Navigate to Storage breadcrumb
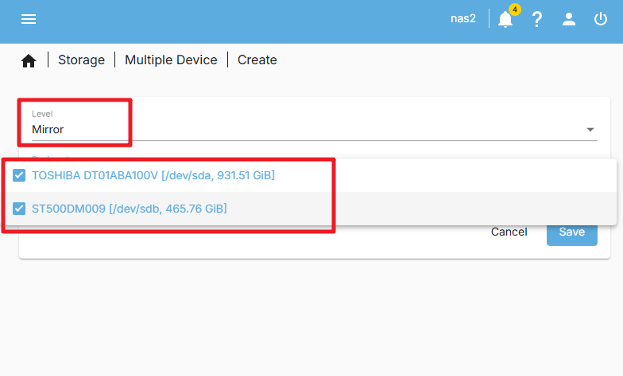This screenshot has height=376, width=623. (x=81, y=60)
